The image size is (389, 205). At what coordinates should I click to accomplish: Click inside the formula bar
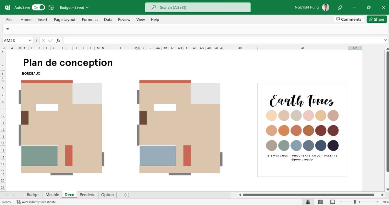223,40
